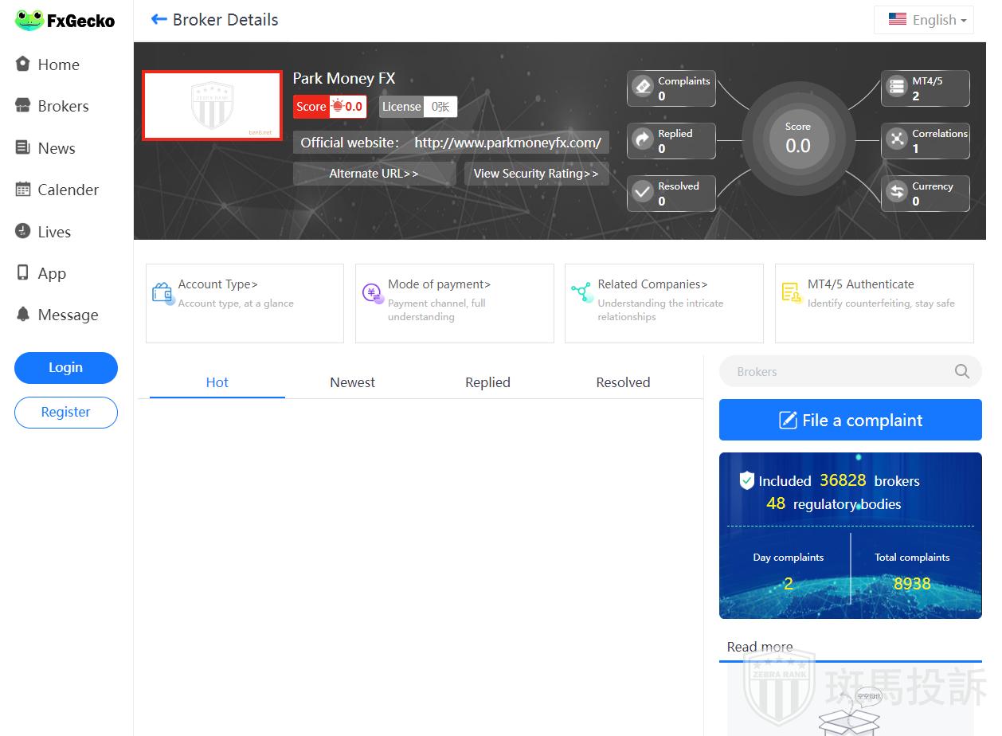The height and width of the screenshot is (736, 1002).
Task: Click the Resolved checkmark icon
Action: click(643, 193)
